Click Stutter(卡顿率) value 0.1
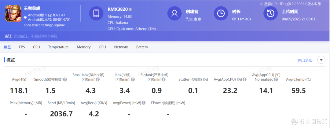The image size is (330, 128). [193, 91]
